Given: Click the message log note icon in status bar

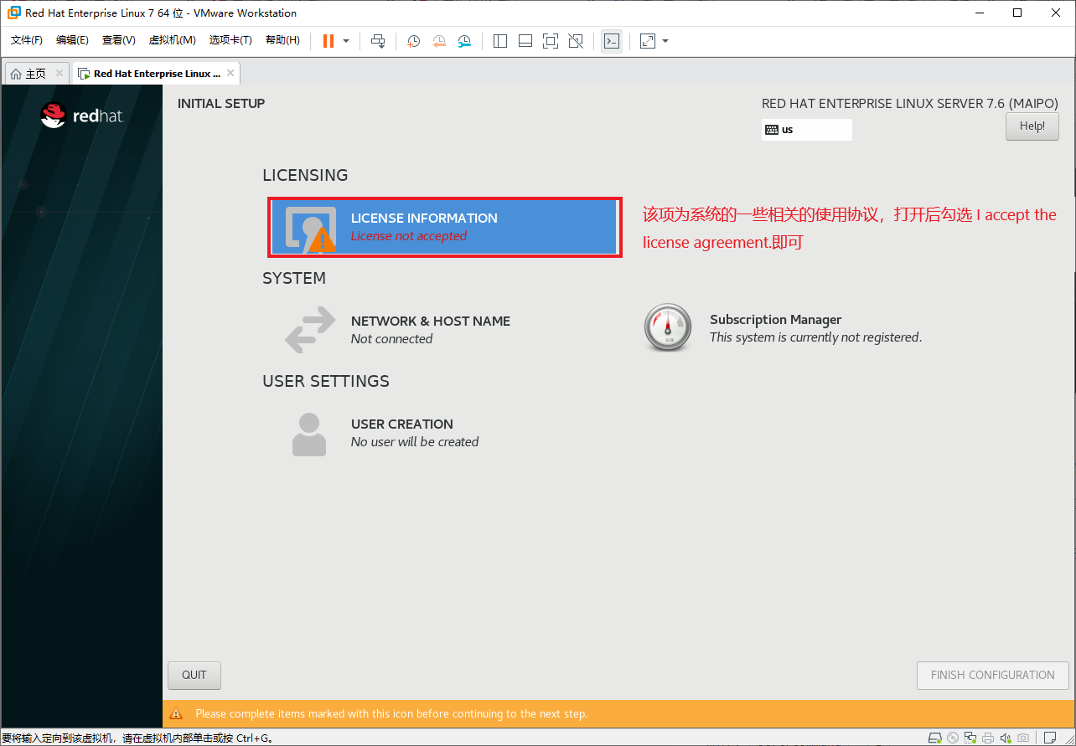Looking at the screenshot, I should click(1050, 738).
